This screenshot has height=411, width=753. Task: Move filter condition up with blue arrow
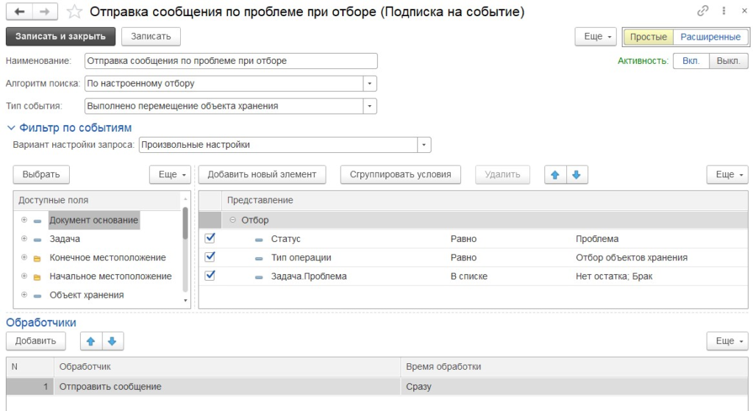tap(555, 174)
